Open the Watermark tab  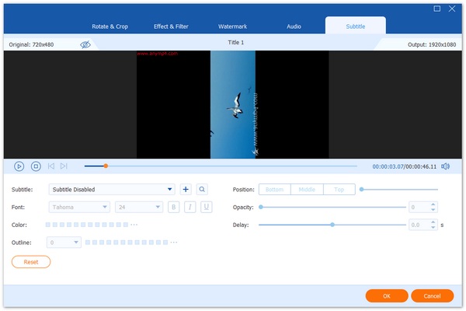tap(234, 26)
